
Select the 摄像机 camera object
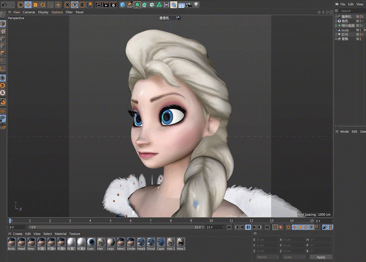coord(346,17)
